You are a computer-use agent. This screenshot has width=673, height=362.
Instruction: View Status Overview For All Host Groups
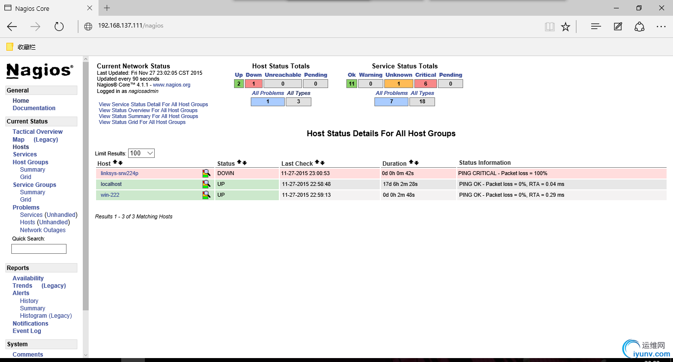click(148, 110)
